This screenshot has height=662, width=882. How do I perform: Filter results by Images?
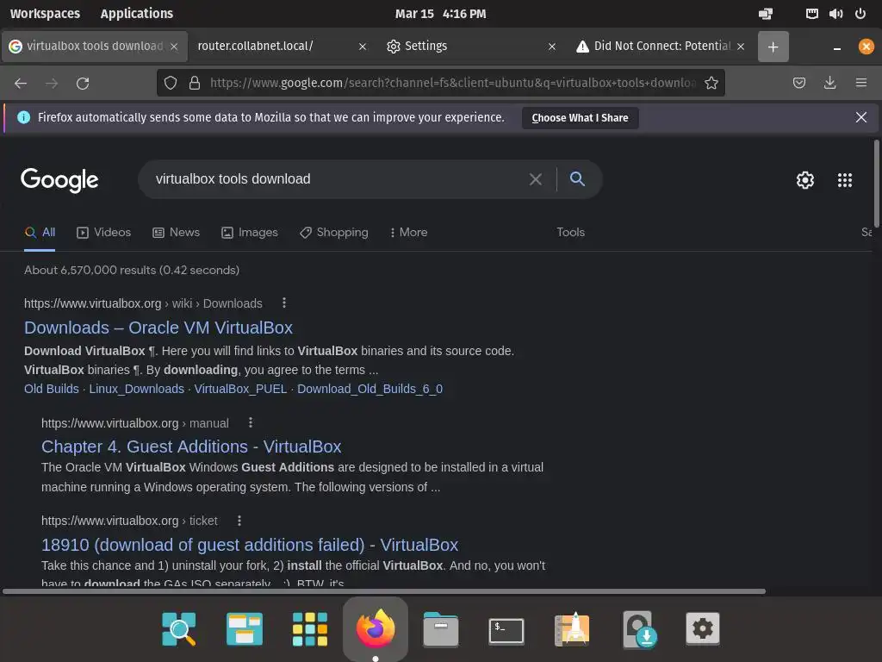[x=249, y=233]
